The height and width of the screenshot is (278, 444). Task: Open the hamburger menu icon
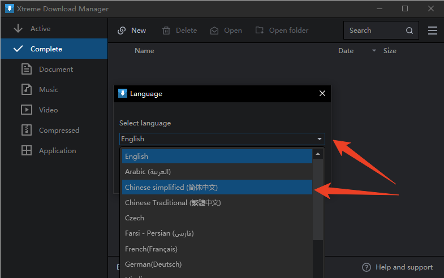433,31
